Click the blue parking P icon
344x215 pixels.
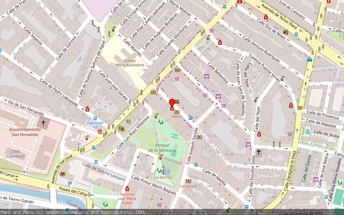click(70, 184)
